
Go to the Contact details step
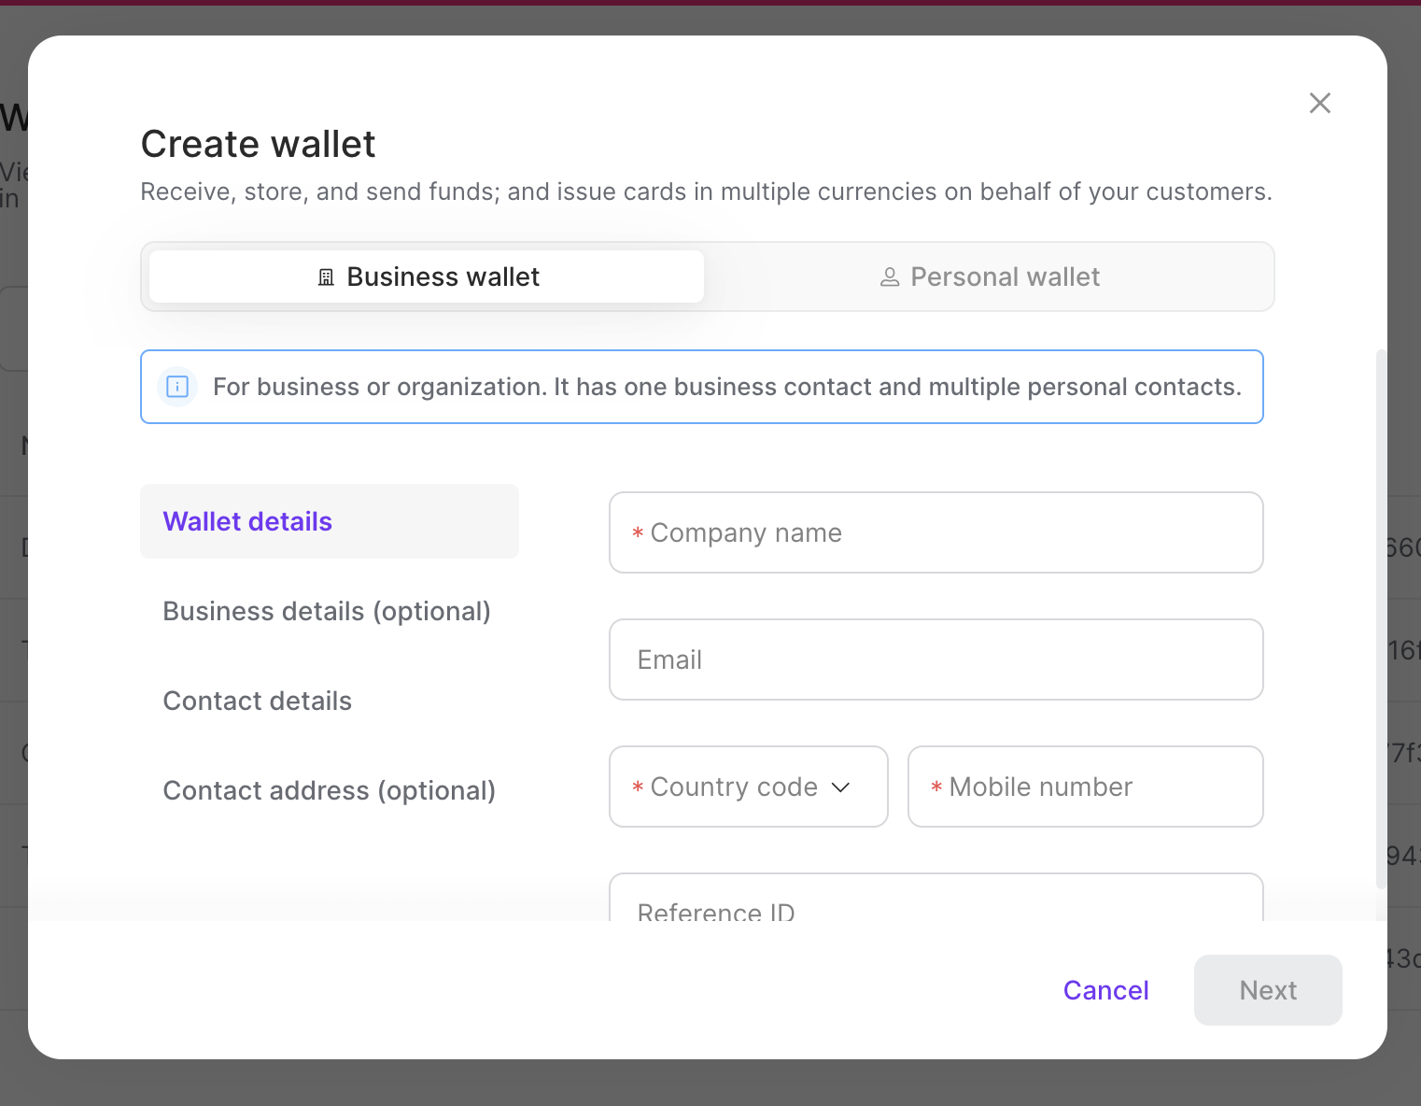click(x=257, y=701)
